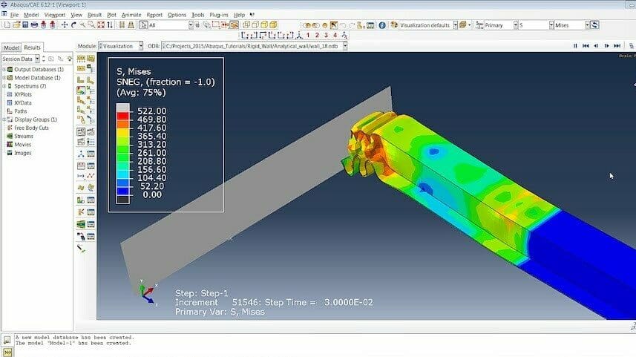The width and height of the screenshot is (636, 357).
Task: Open the Plug-ins menu
Action: click(x=219, y=15)
